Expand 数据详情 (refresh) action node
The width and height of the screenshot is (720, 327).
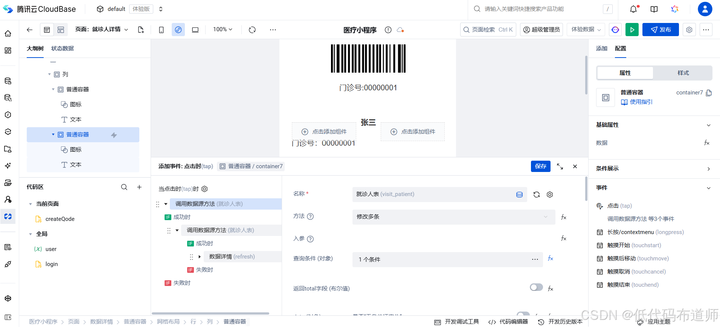click(200, 257)
